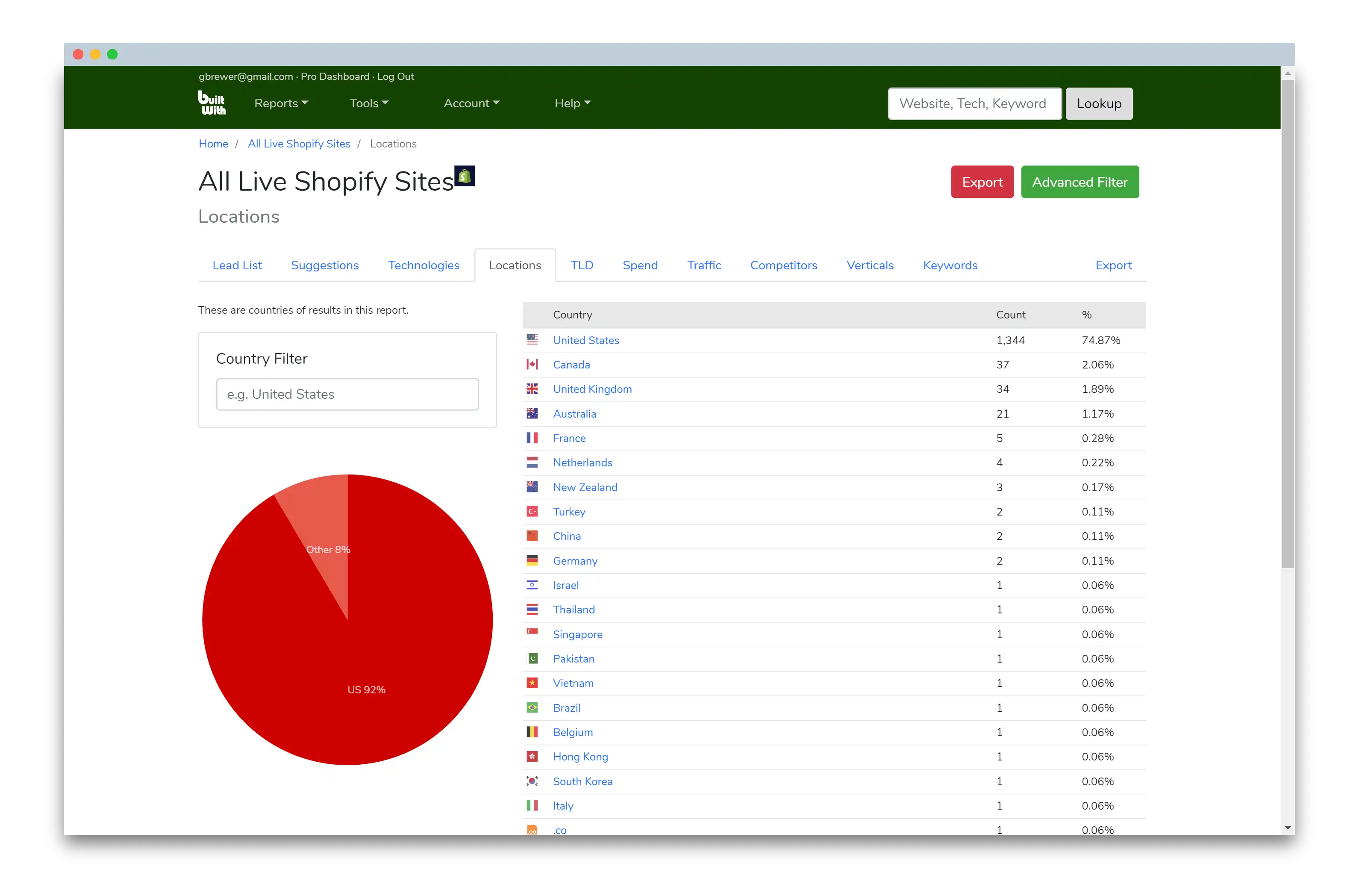Screen dimensions: 1359x878
Task: Open the Traffic tab
Action: click(704, 265)
